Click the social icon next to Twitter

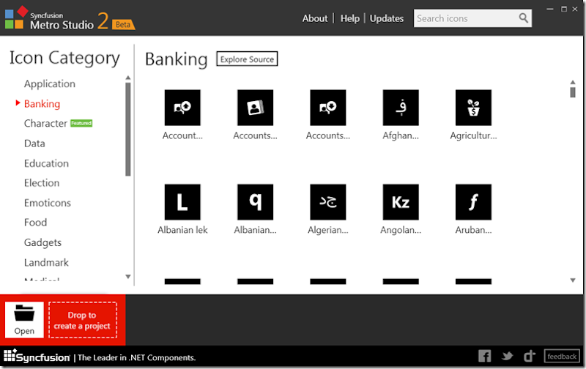pyautogui.click(x=529, y=356)
